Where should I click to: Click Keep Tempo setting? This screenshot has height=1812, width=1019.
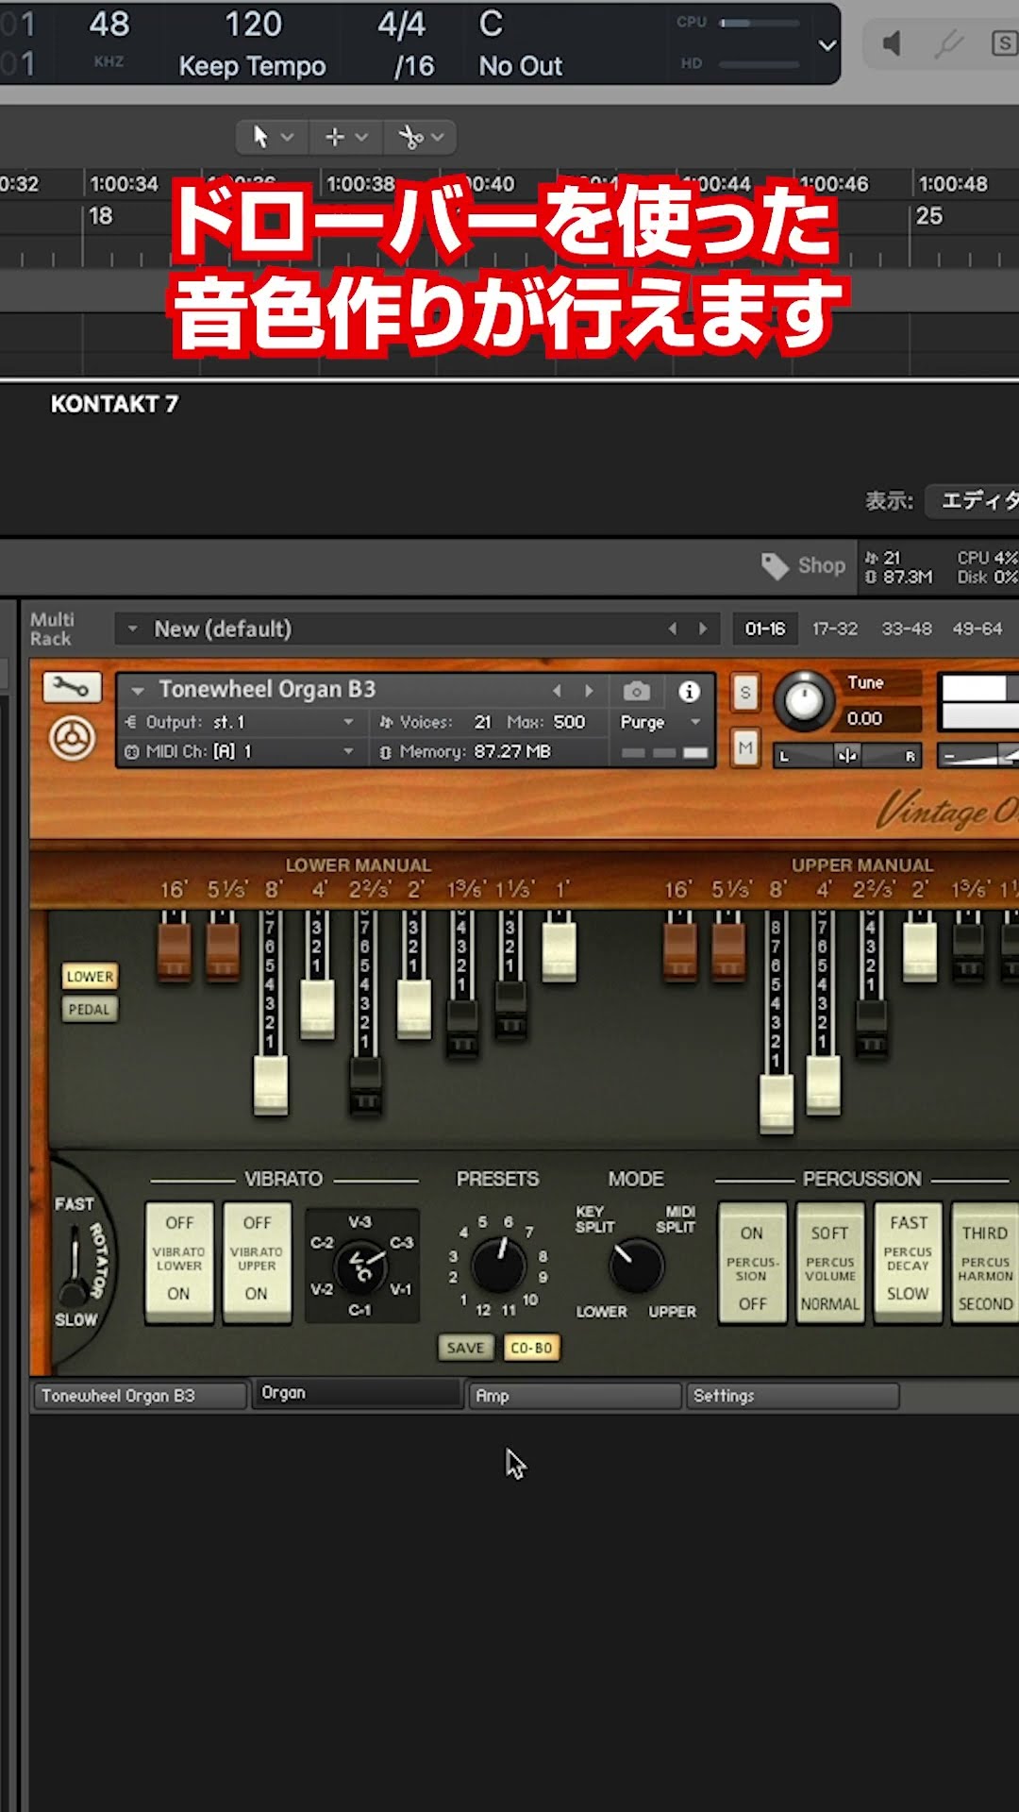252,66
